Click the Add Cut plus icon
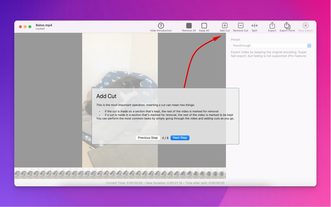This screenshot has width=331, height=207. click(225, 25)
